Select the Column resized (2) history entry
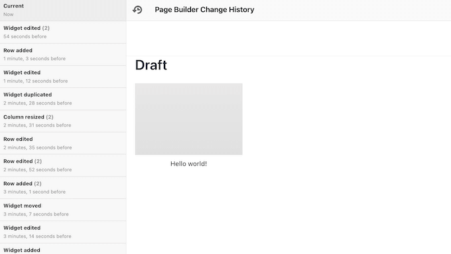This screenshot has height=254, width=451. point(63,121)
